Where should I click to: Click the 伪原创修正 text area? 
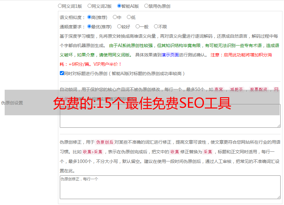170,187
